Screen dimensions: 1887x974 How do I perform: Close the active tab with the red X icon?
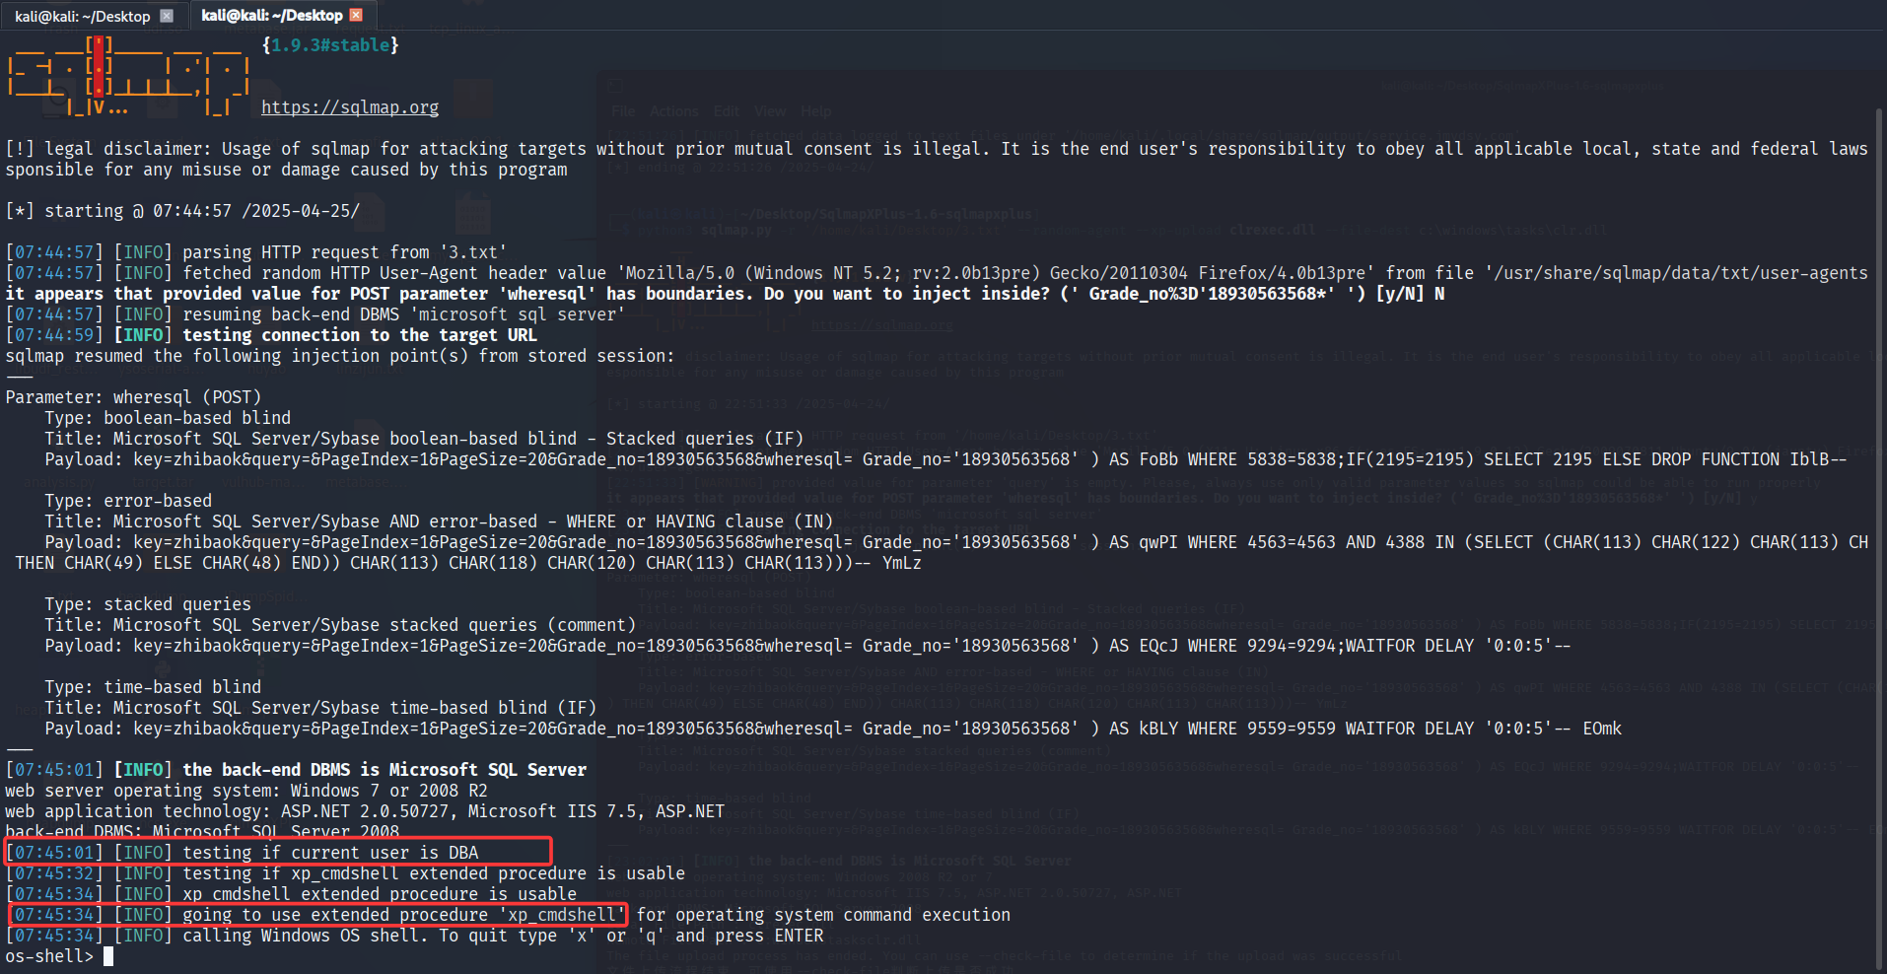(357, 15)
